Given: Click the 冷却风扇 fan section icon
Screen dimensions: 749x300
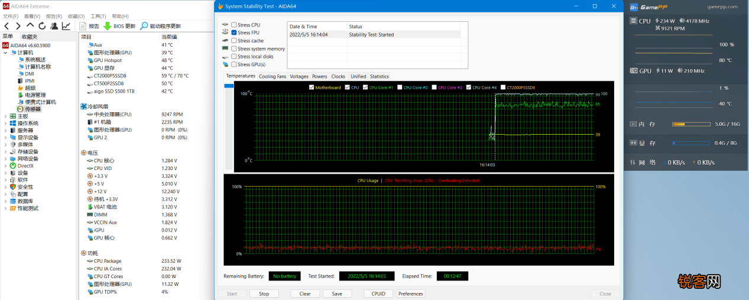Looking at the screenshot, I should pos(83,106).
